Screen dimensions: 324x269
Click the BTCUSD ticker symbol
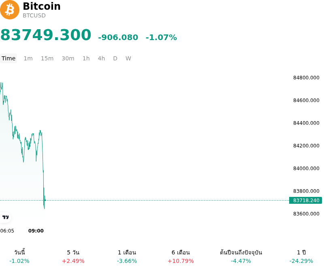(34, 15)
